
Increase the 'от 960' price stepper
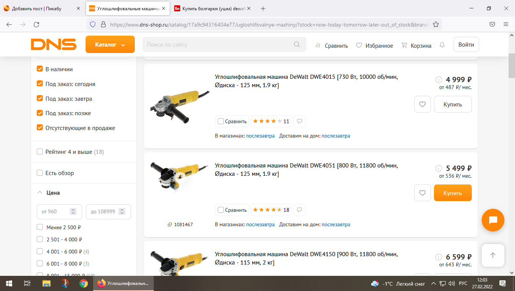pyautogui.click(x=73, y=210)
